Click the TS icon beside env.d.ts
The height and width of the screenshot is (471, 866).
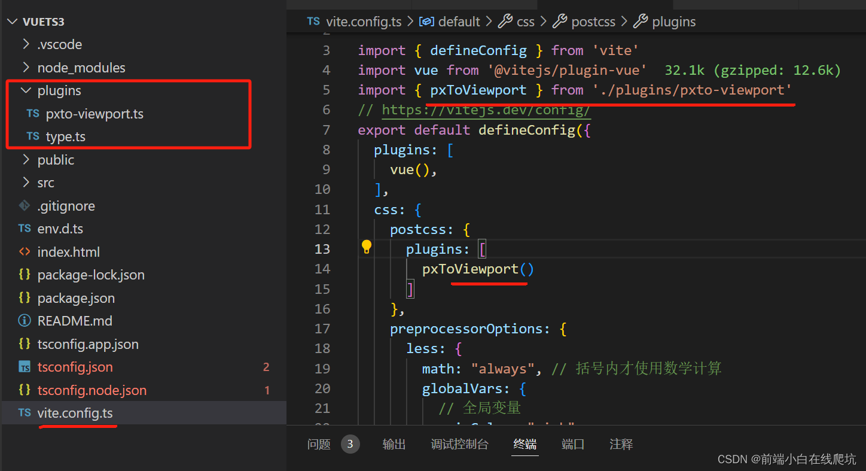tap(25, 229)
